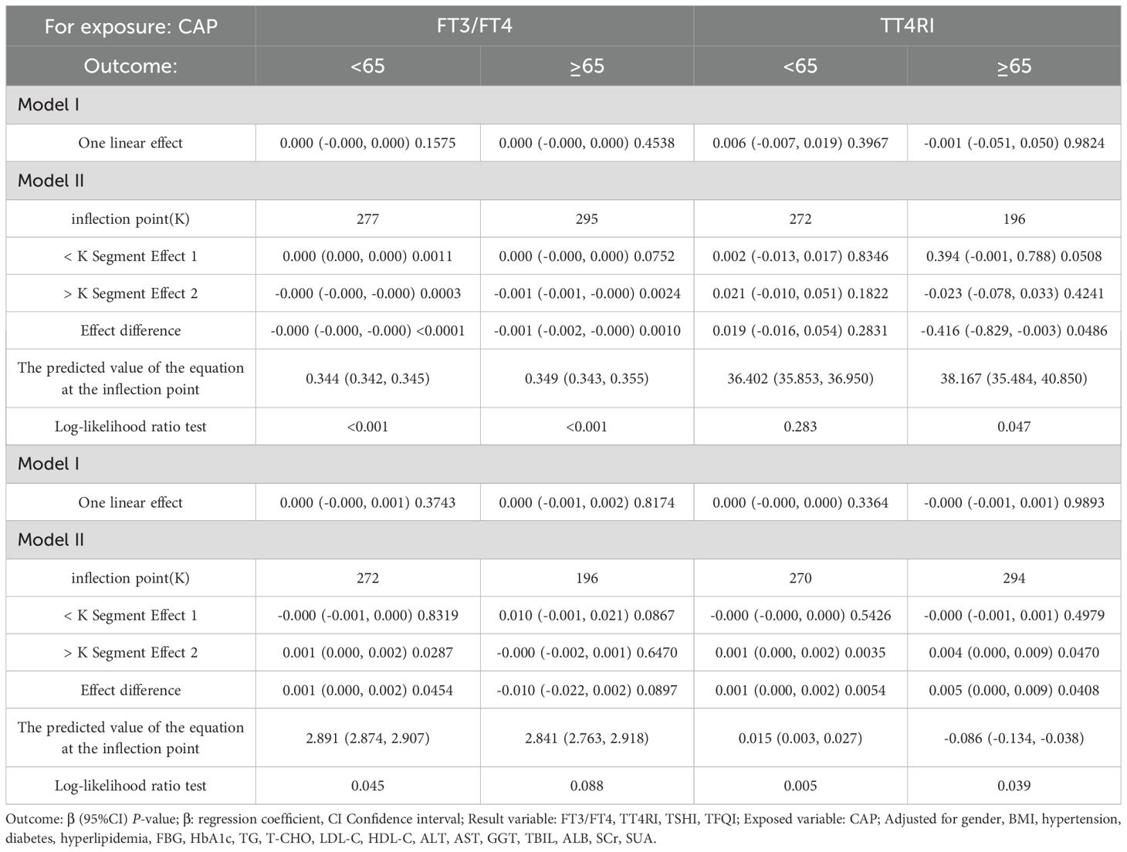The height and width of the screenshot is (852, 1127).
Task: Click the 'Outcome:' header cell
Action: coord(130,66)
